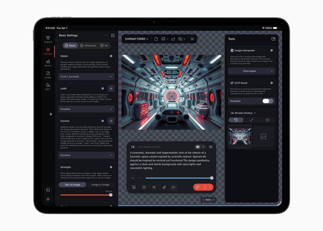Click the redo arrow in prompt box
The image size is (323, 231).
(139, 178)
